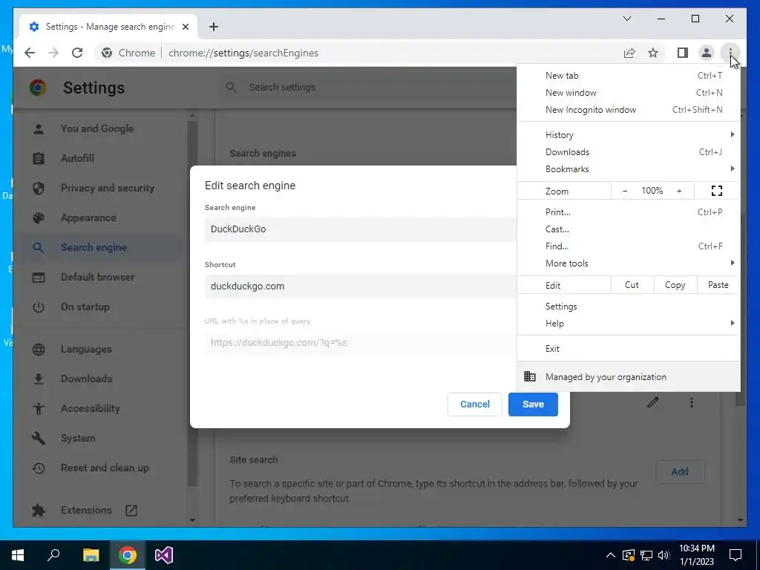Image resolution: width=760 pixels, height=570 pixels.
Task: Increase zoom with plus button
Action: click(x=679, y=191)
